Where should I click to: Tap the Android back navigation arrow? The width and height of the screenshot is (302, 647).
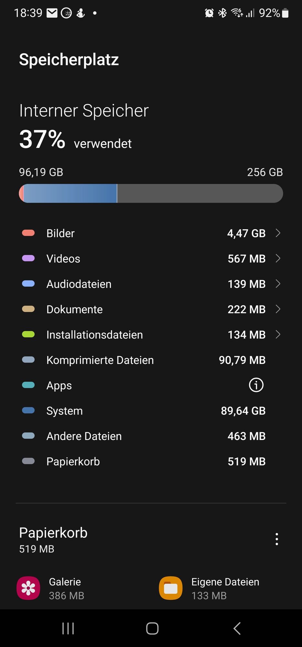point(237,628)
